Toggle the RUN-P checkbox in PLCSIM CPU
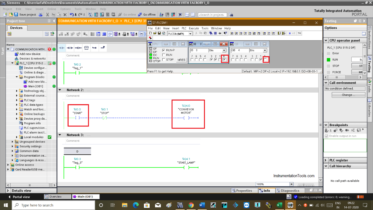 [163, 50]
